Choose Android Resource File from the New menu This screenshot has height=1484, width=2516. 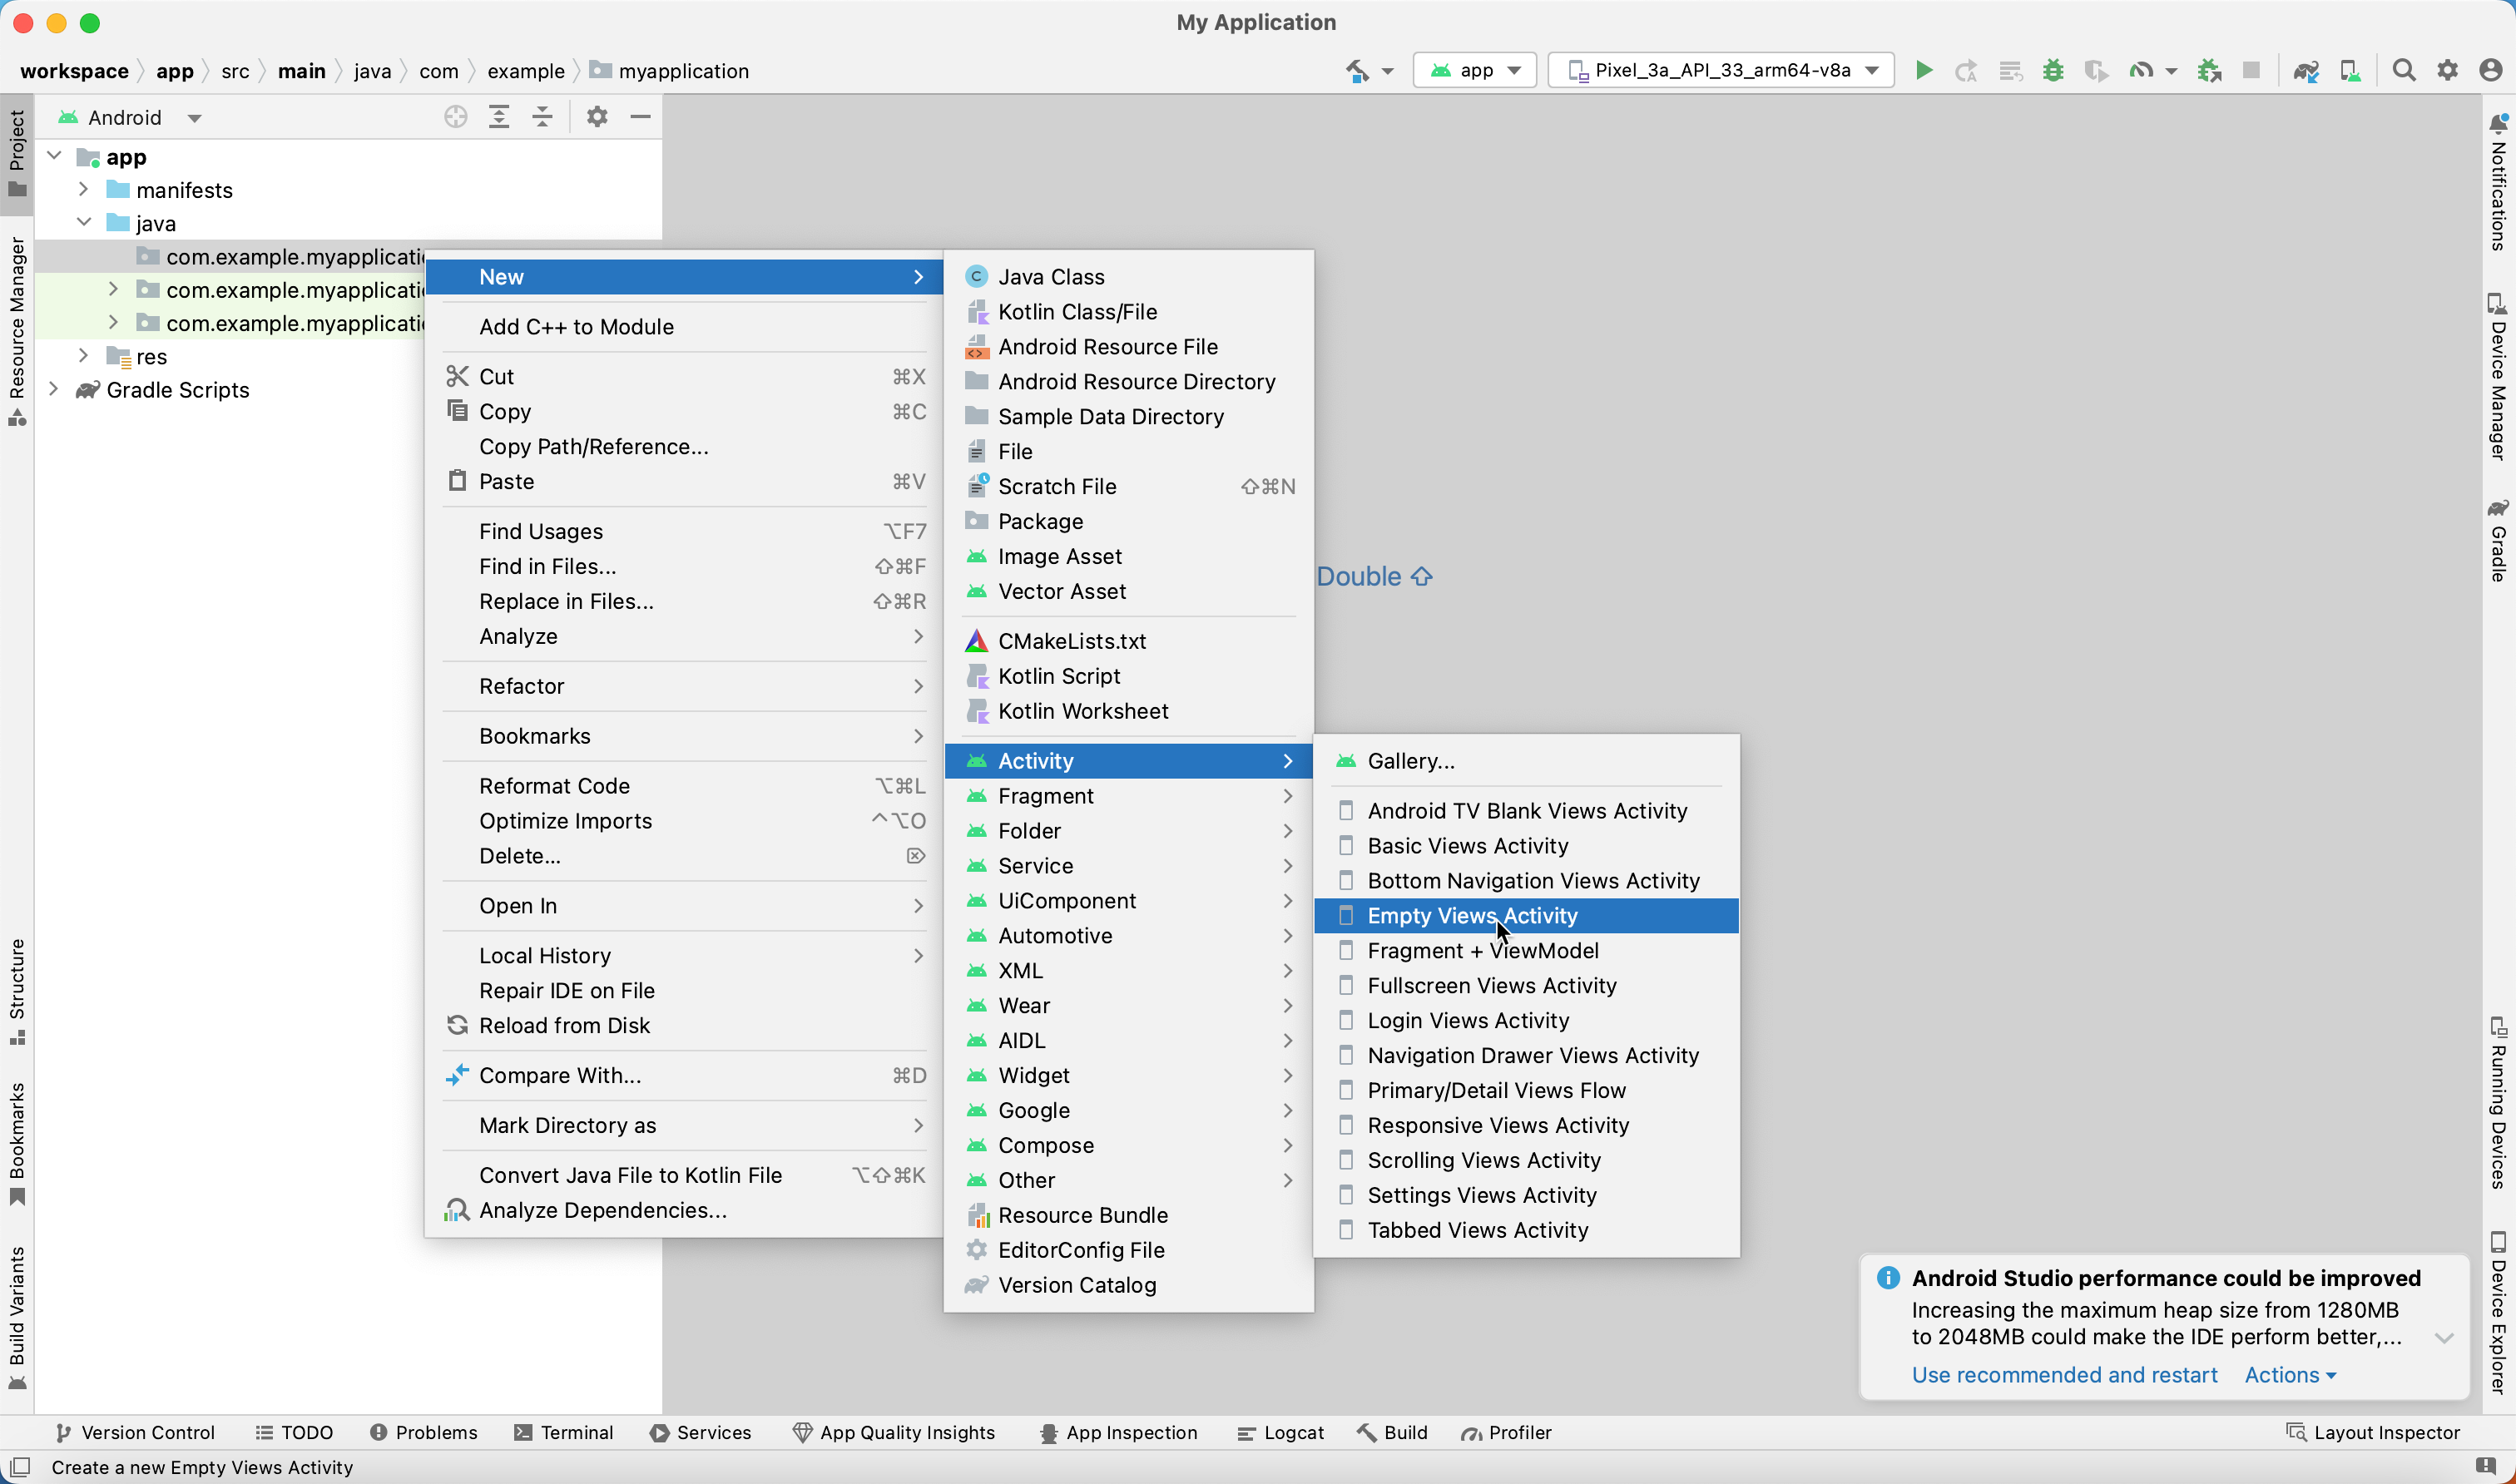click(x=1129, y=347)
